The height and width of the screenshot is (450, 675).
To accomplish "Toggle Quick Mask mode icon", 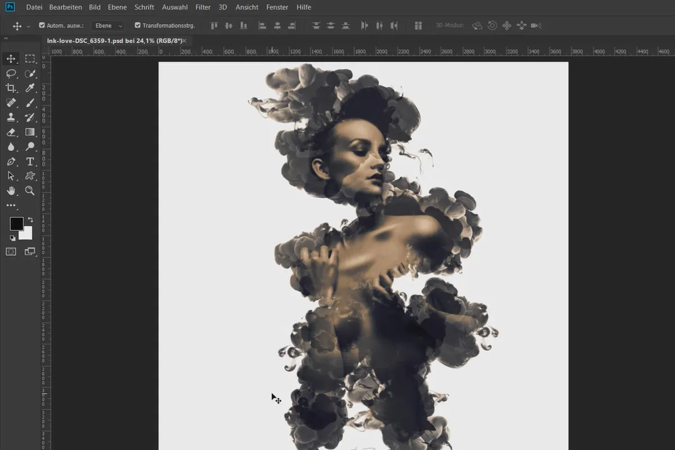I will 11,251.
